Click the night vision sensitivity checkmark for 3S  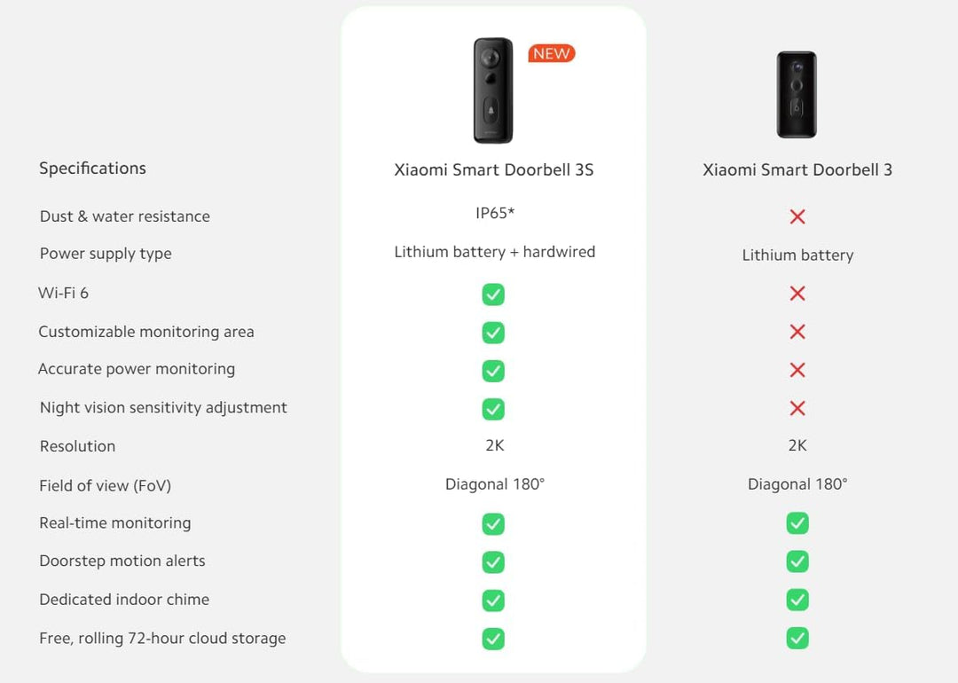point(493,409)
